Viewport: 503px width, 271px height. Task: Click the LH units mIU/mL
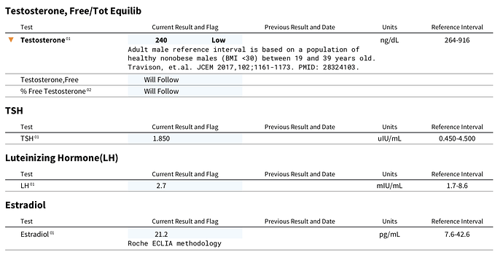(x=389, y=186)
